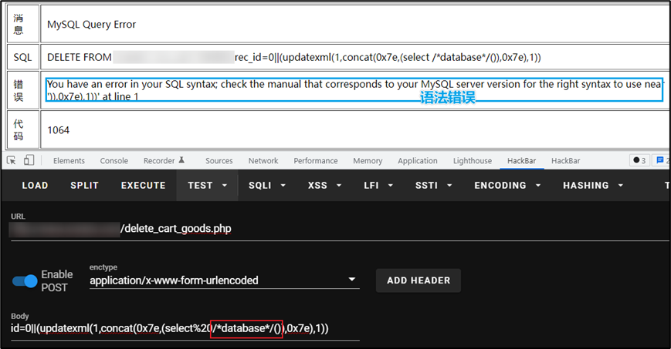
Task: Open the Recorder tab
Action: [x=164, y=160]
